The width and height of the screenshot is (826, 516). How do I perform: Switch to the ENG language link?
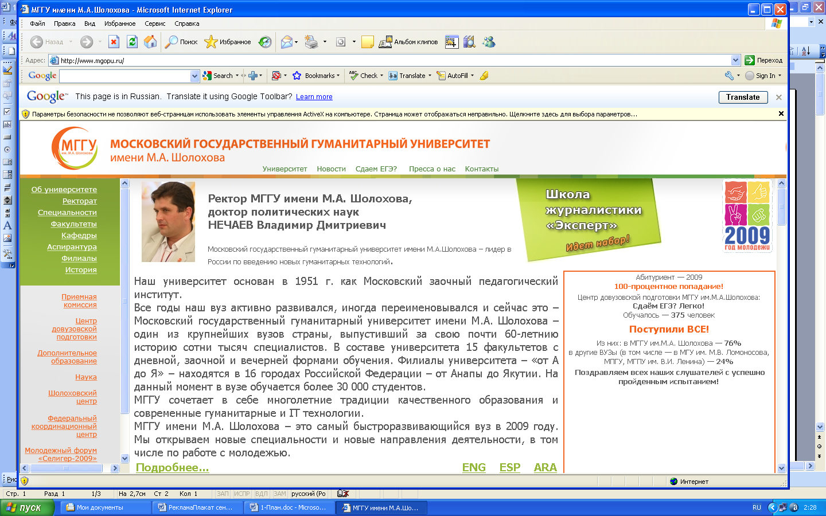tap(474, 467)
